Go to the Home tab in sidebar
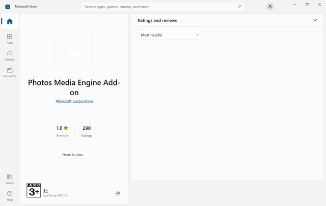The width and height of the screenshot is (326, 206). click(x=10, y=21)
